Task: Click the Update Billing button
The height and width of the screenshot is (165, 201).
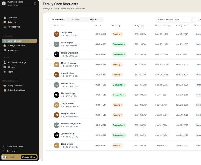Action: pos(29,157)
